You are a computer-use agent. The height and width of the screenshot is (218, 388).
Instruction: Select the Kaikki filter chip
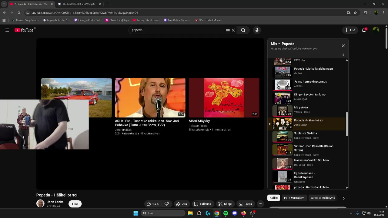[274, 198]
